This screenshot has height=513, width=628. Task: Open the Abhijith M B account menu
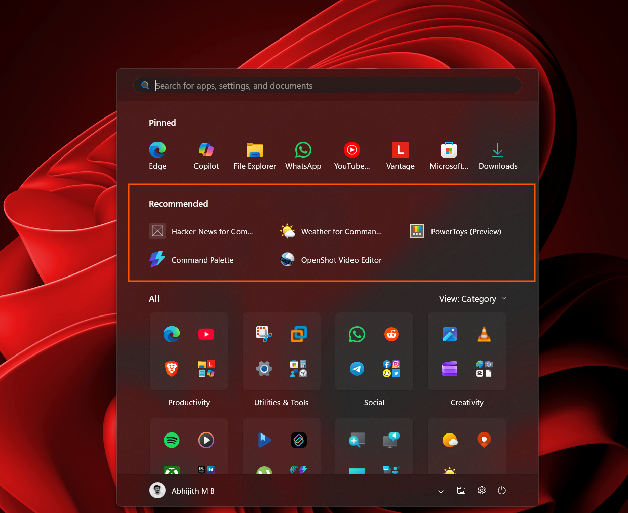pos(182,490)
